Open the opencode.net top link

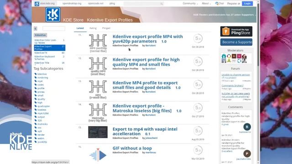pos(96,4)
